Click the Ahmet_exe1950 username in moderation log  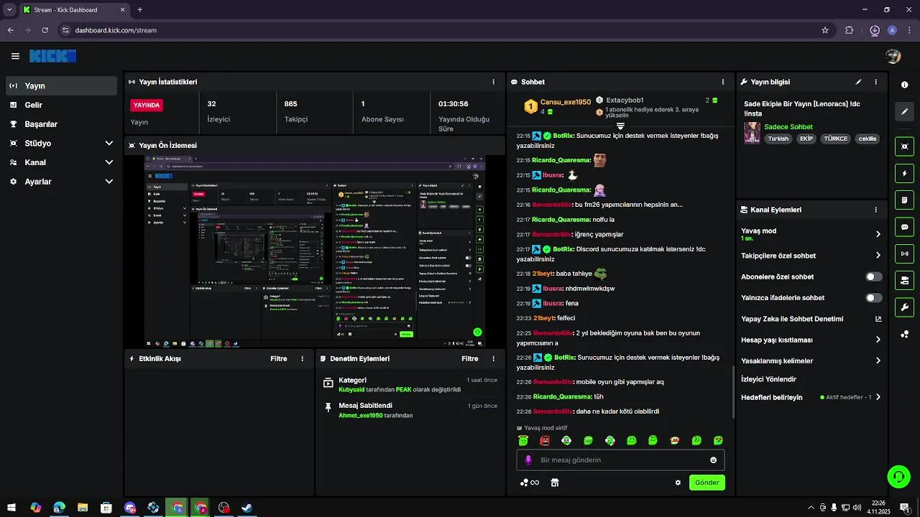360,415
